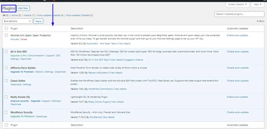Open the All in One SEO Team author link
The image size is (267, 129).
click(99, 60)
